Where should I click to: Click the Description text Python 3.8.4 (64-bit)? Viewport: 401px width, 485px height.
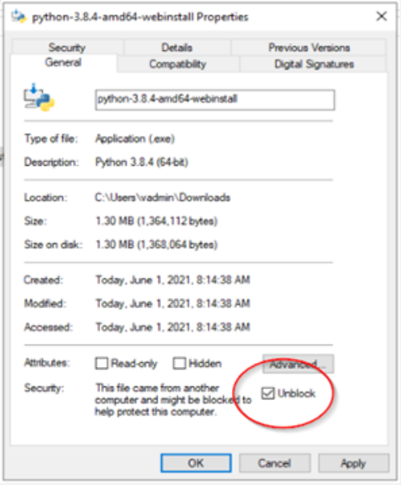coord(141,162)
